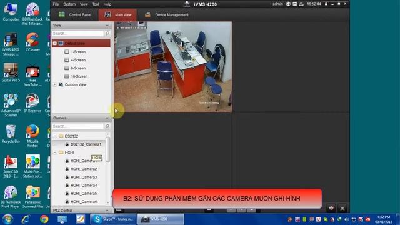Select the HGHI folder

[69, 152]
